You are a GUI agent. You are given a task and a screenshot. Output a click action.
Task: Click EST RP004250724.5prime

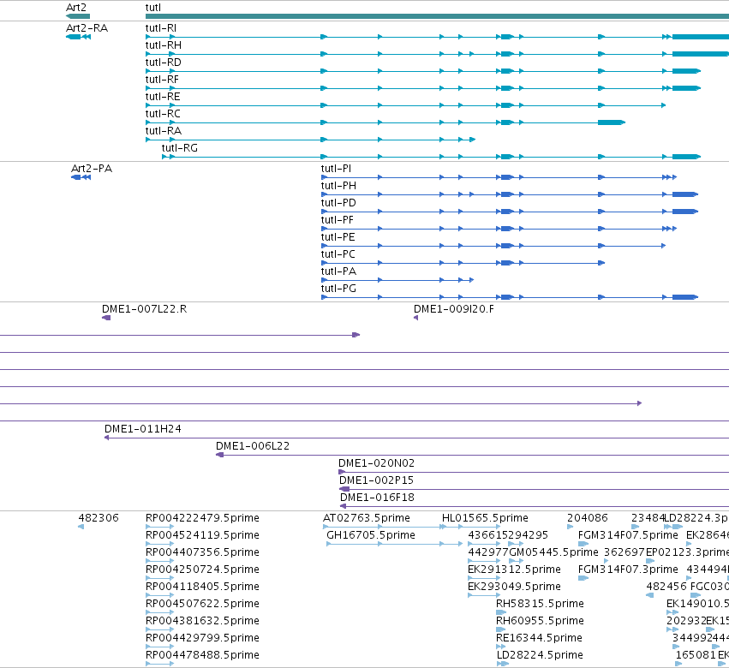[159, 578]
